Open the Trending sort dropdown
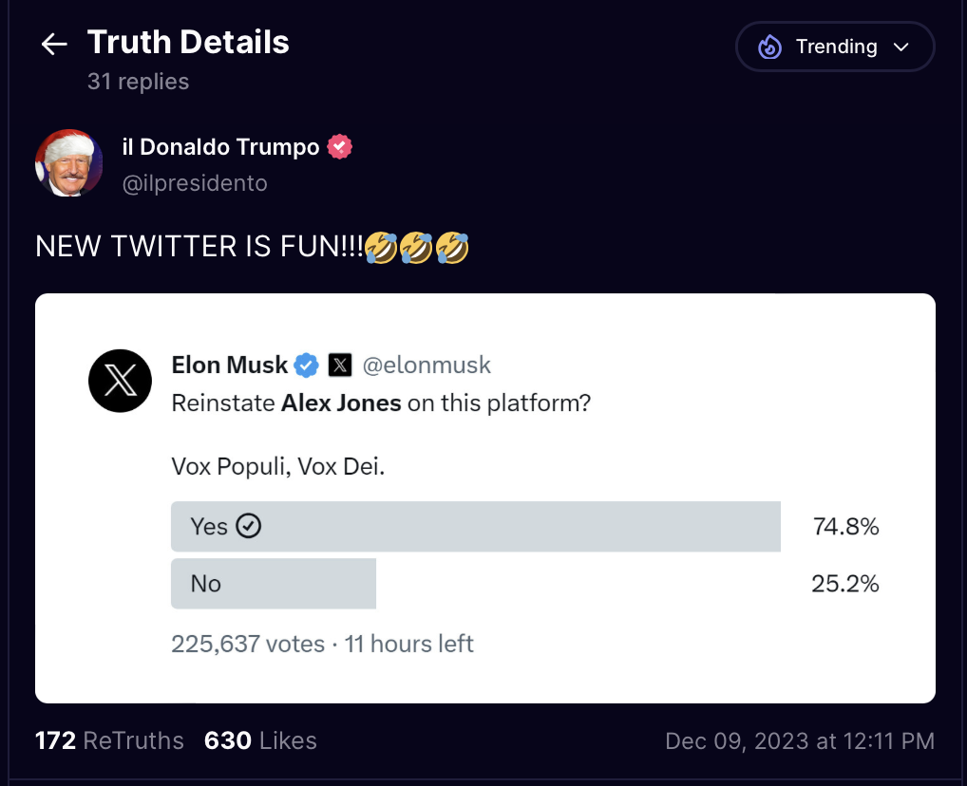The height and width of the screenshot is (786, 967). pyautogui.click(x=835, y=47)
